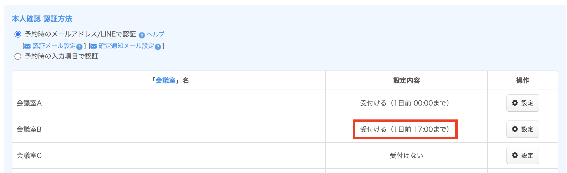Image resolution: width=567 pixels, height=173 pixels.
Task: Open 認証メール設定 link
Action: tap(54, 46)
